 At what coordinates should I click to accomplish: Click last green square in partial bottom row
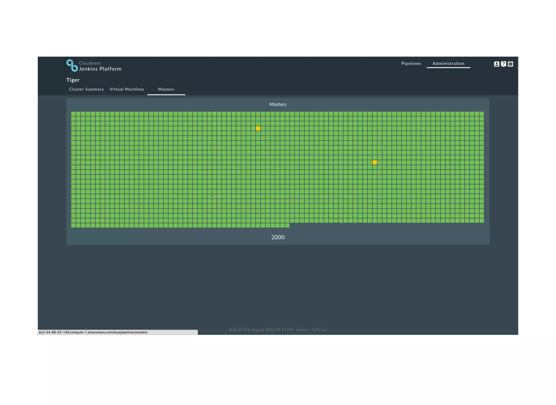pyautogui.click(x=287, y=225)
